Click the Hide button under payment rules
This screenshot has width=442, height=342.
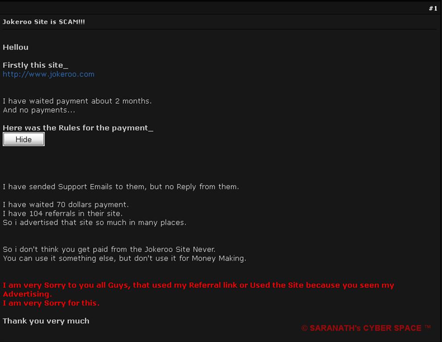click(x=24, y=139)
